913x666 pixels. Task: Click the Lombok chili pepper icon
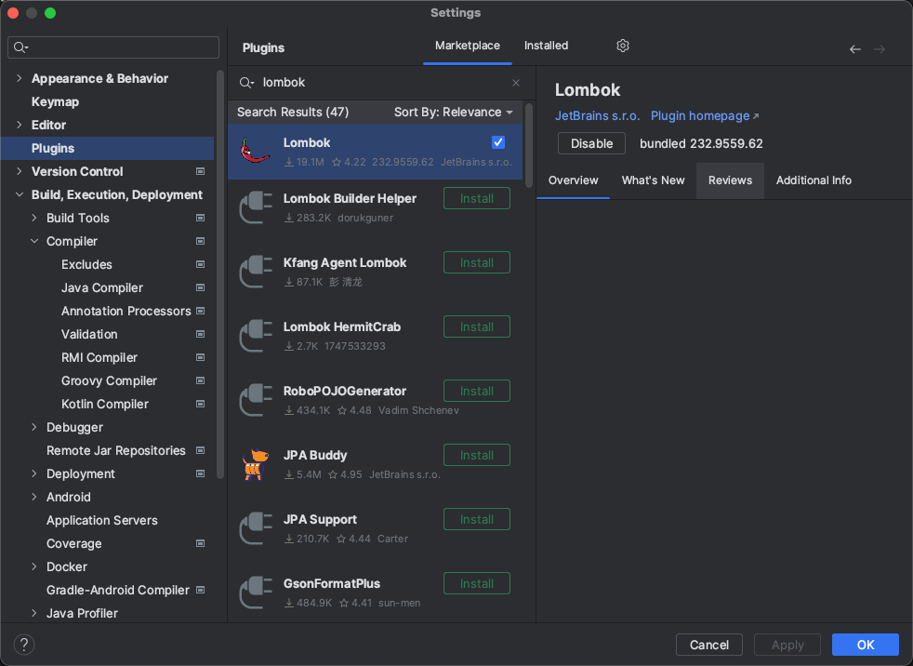coord(256,152)
